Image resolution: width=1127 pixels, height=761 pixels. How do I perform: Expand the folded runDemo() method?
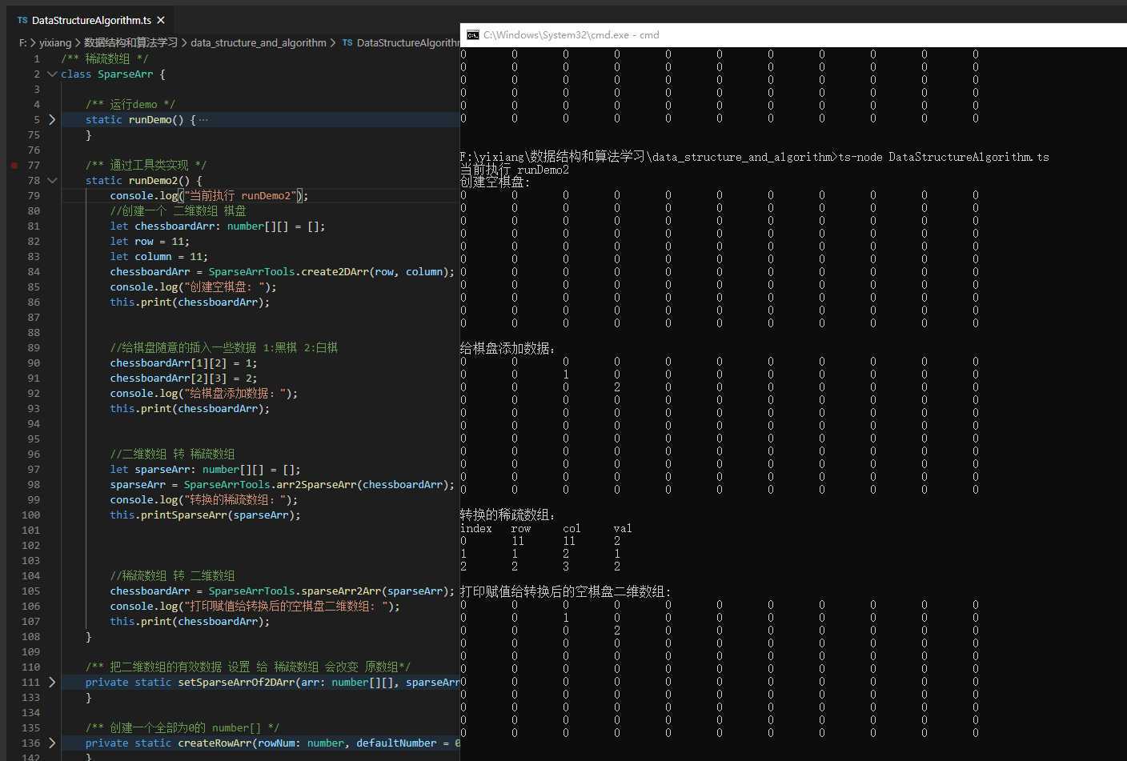pyautogui.click(x=52, y=119)
